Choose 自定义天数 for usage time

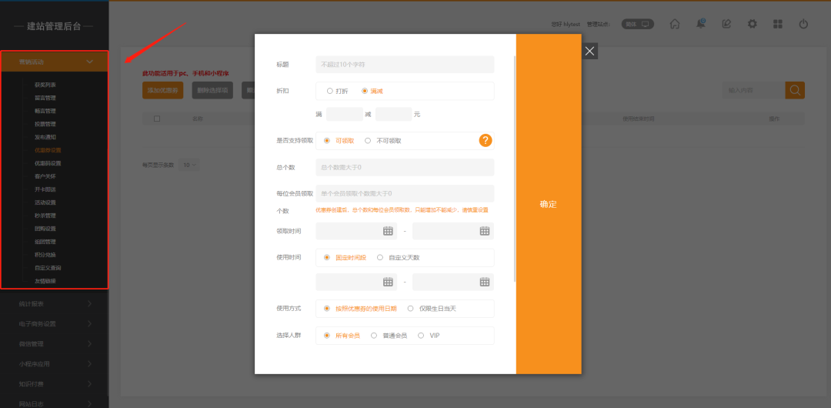click(x=380, y=258)
